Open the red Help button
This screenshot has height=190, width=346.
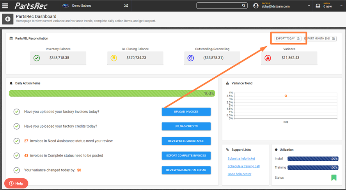point(16,183)
